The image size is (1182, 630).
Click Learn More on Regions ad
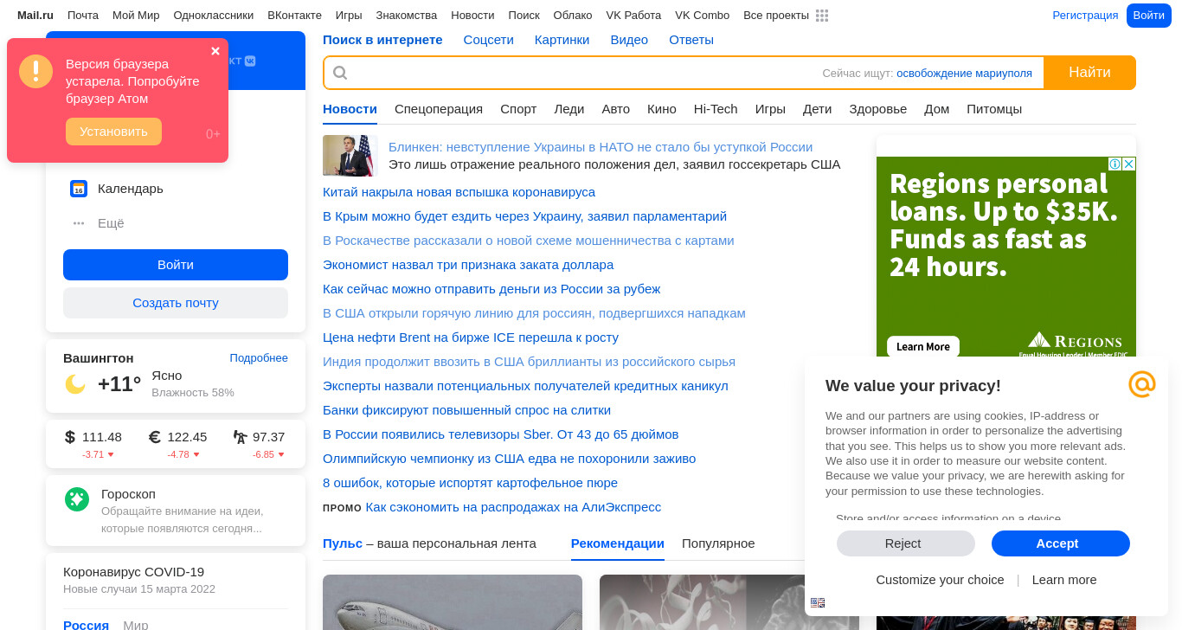[923, 346]
